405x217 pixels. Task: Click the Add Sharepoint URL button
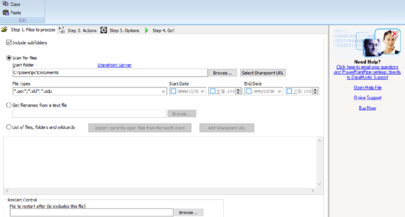coord(227,128)
